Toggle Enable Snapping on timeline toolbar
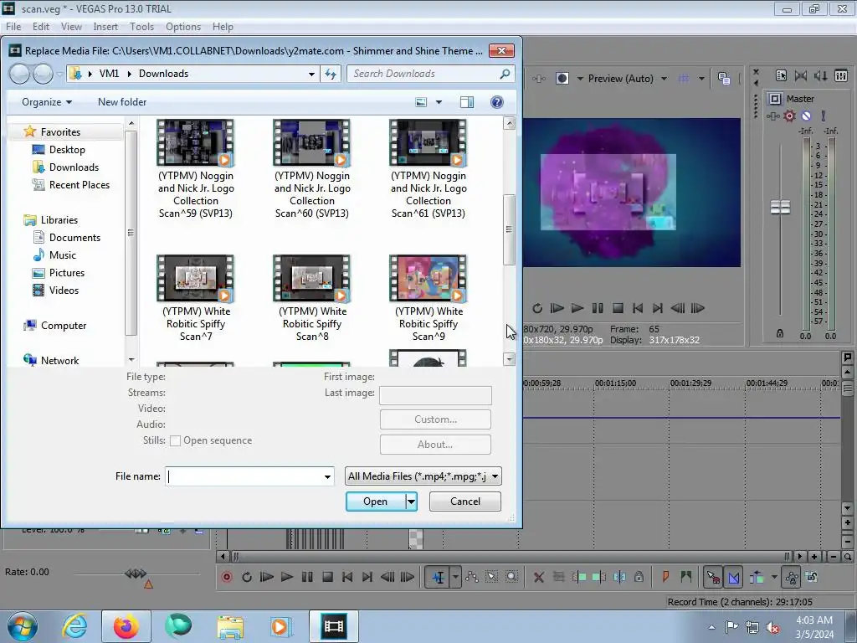 coord(713,577)
